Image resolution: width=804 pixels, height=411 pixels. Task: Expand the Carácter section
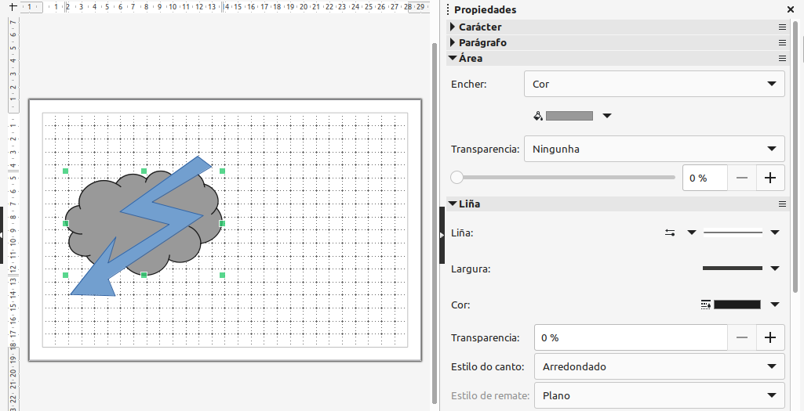tap(453, 27)
